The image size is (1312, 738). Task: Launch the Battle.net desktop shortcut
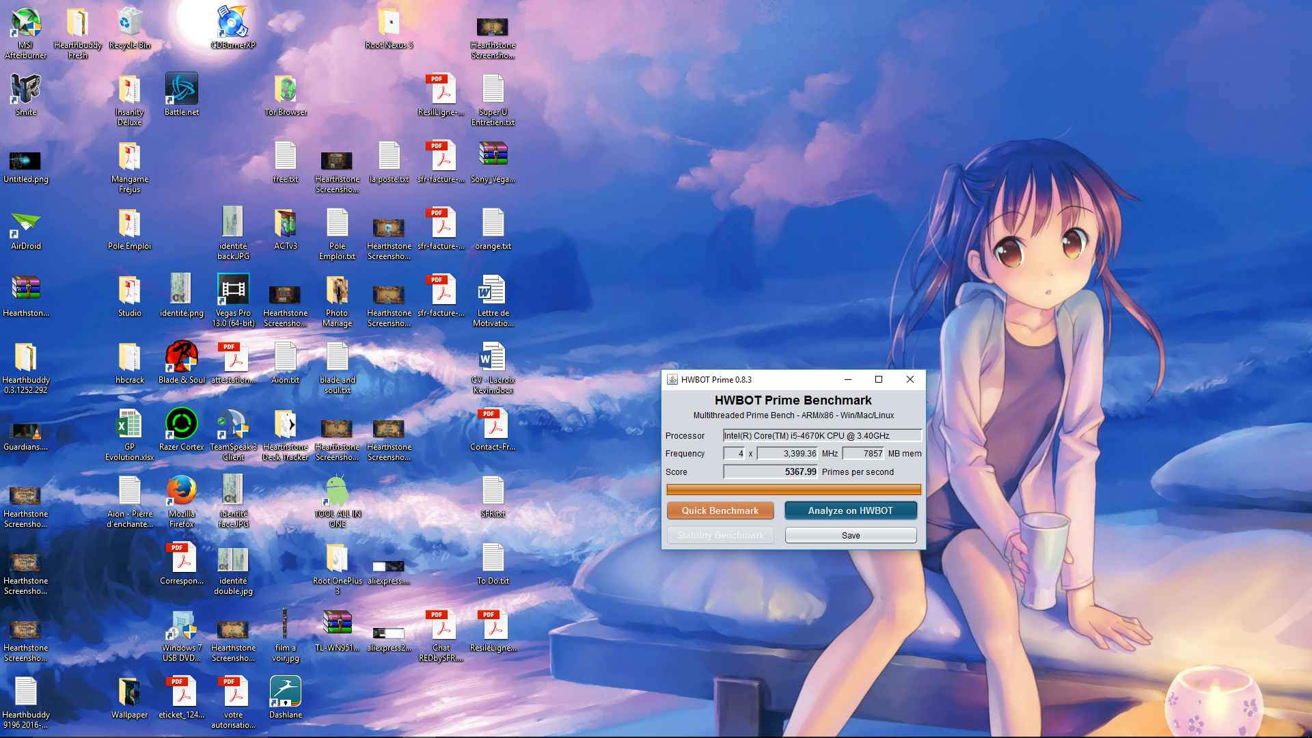click(x=182, y=94)
